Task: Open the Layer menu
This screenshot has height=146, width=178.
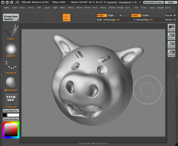Action: (47, 7)
